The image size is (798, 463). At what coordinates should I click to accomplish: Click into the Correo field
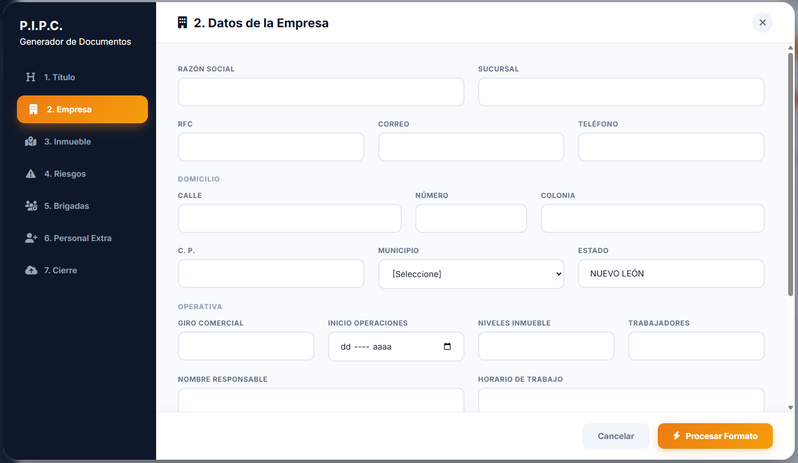click(x=471, y=147)
